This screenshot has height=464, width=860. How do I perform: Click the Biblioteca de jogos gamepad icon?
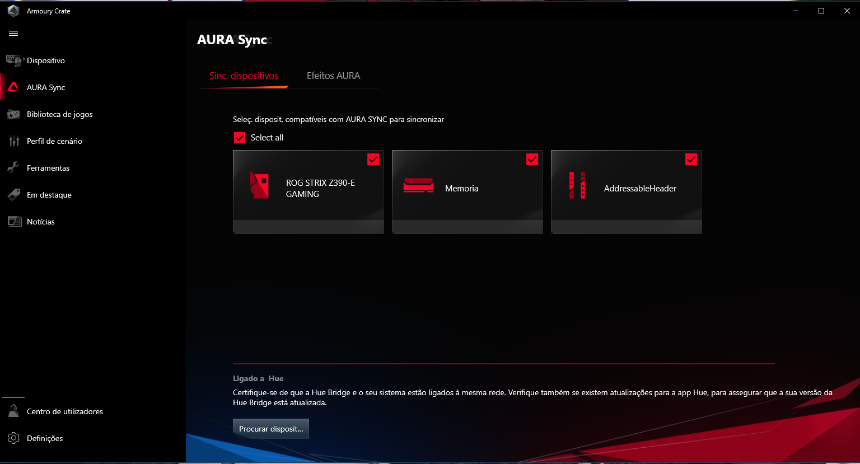[x=13, y=114]
